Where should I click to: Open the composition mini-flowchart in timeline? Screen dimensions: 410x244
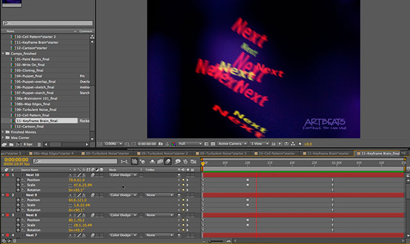pyautogui.click(x=124, y=162)
